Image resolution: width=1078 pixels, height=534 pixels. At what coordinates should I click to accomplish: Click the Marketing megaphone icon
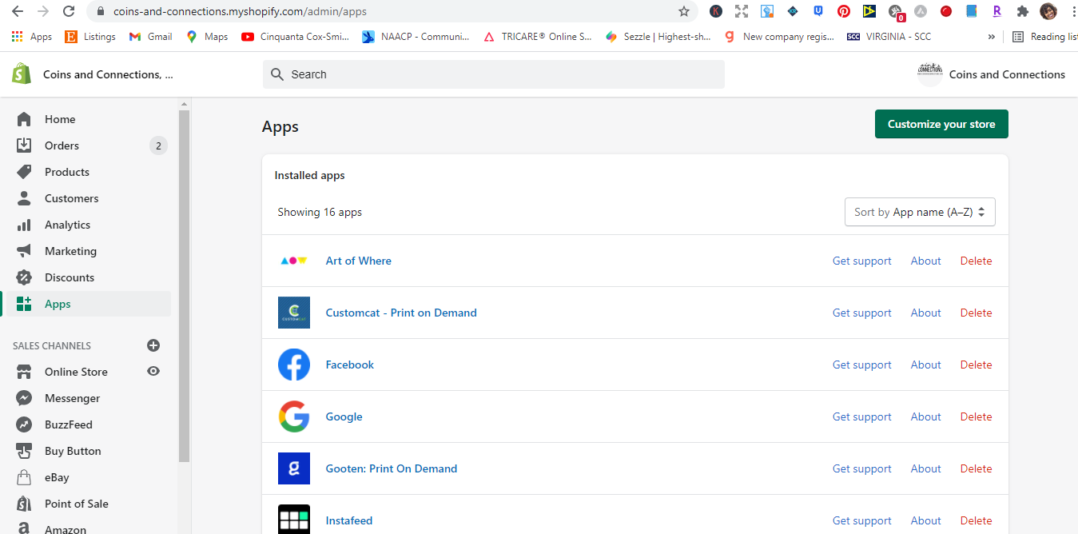point(24,251)
